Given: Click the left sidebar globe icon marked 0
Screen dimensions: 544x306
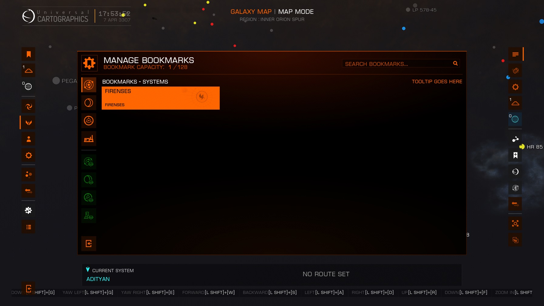Looking at the screenshot, I should [x=29, y=87].
